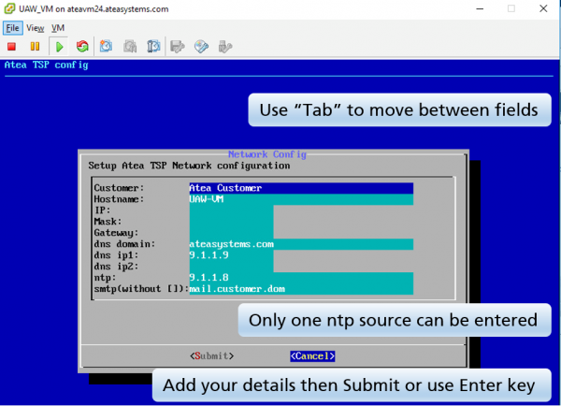Image resolution: width=561 pixels, height=406 pixels.
Task: Select the Hostname field UAW-VM
Action: tap(301, 199)
